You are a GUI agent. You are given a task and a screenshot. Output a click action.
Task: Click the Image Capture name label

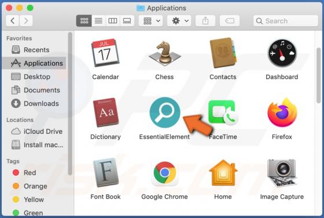[x=282, y=197]
